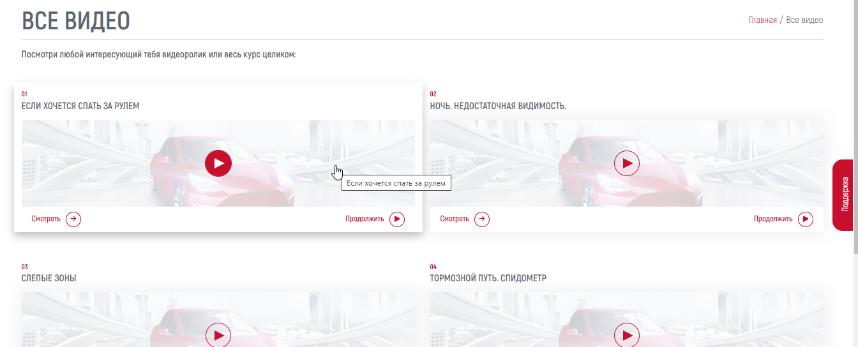The width and height of the screenshot is (858, 347).
Task: Click 'Все видео' breadcrumb text
Action: (804, 20)
